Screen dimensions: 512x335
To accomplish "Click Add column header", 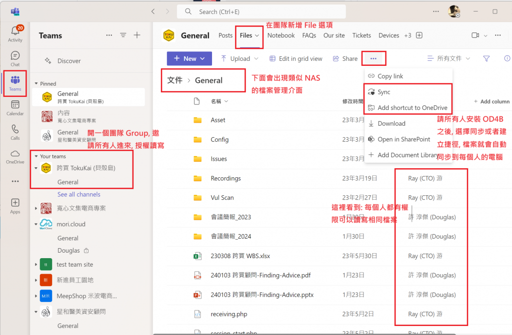I will click(x=492, y=101).
